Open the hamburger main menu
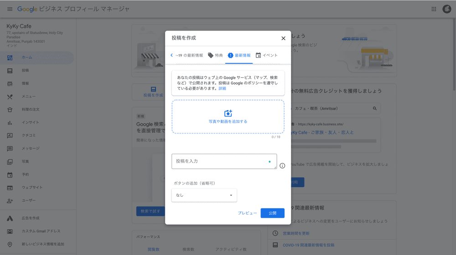 [x=10, y=9]
